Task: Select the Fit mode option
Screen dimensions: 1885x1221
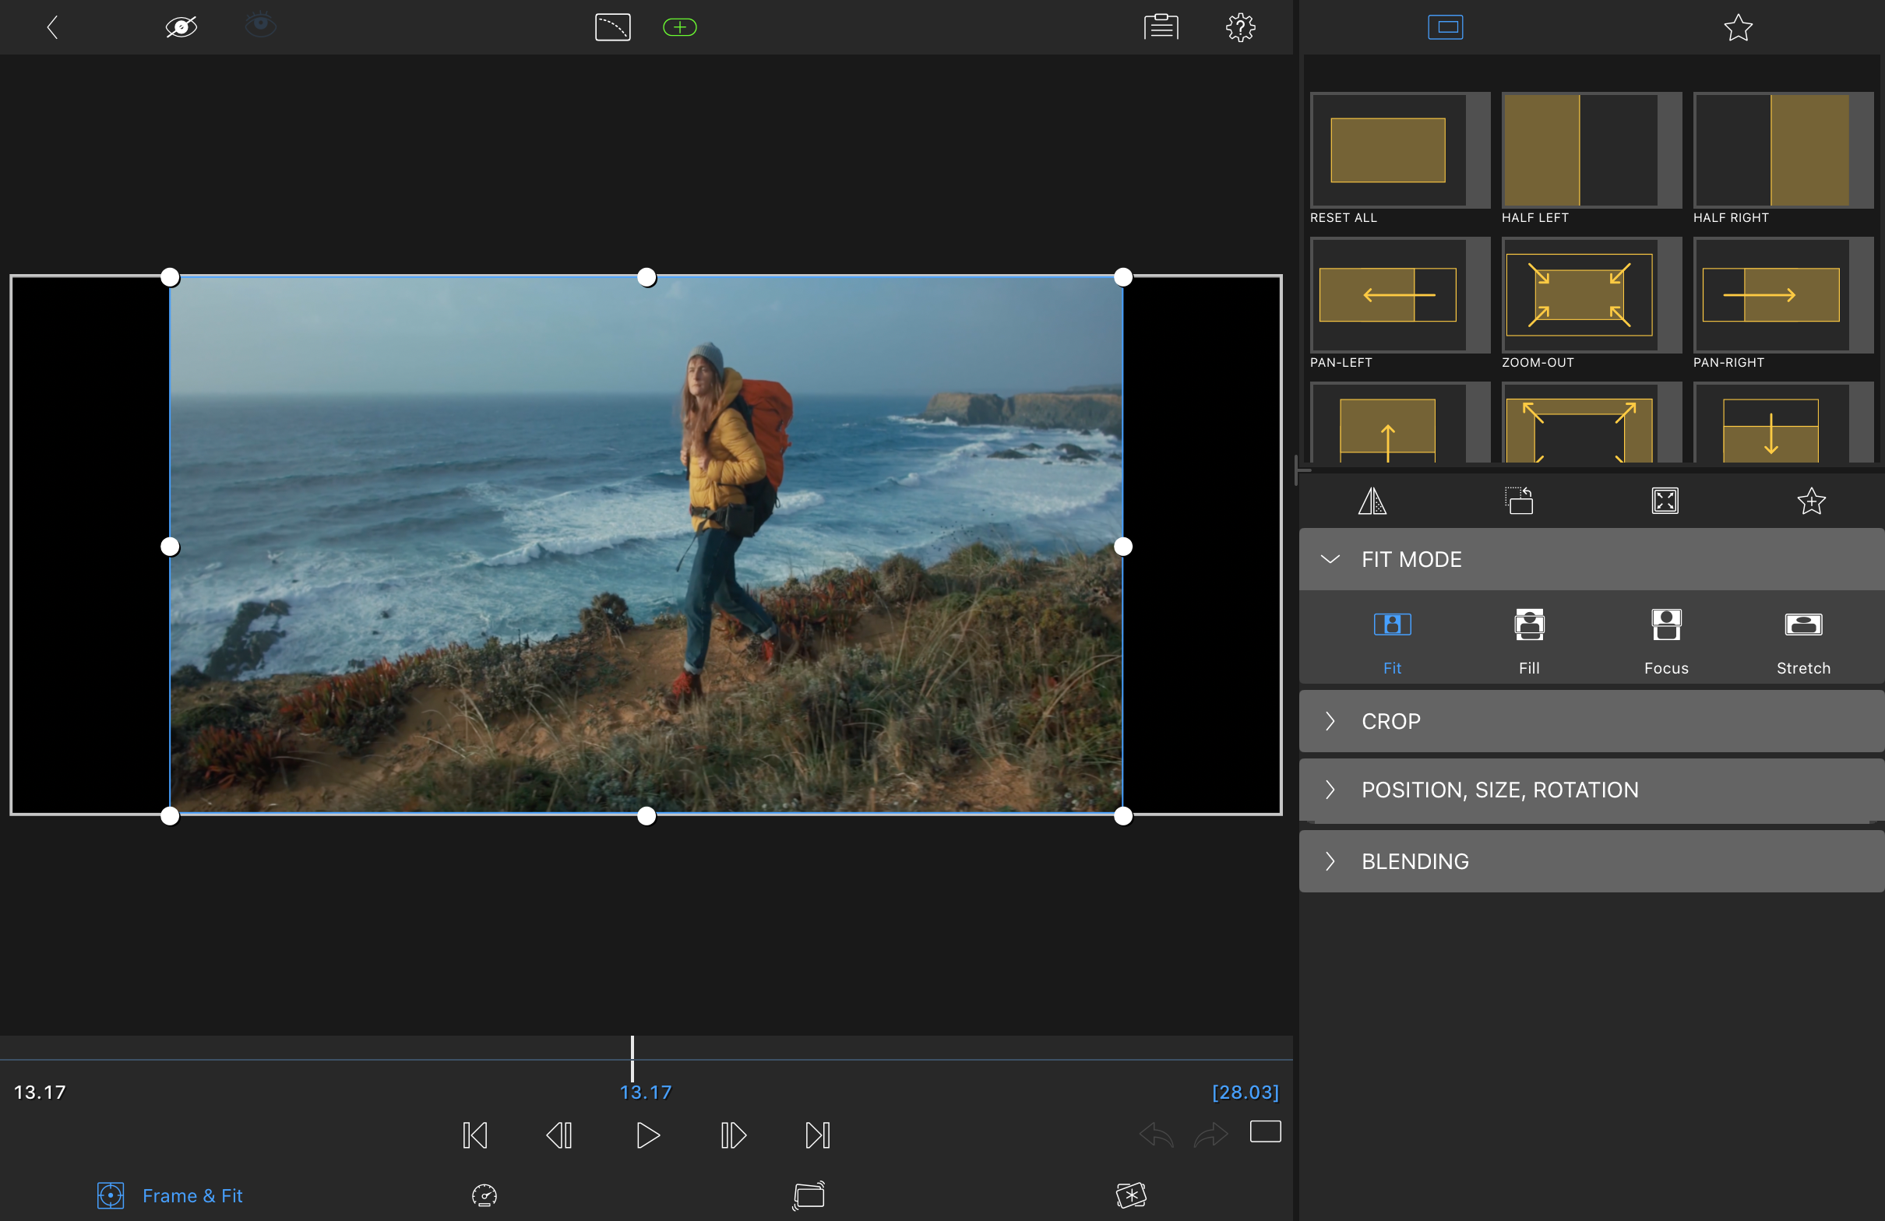Action: click(x=1392, y=642)
